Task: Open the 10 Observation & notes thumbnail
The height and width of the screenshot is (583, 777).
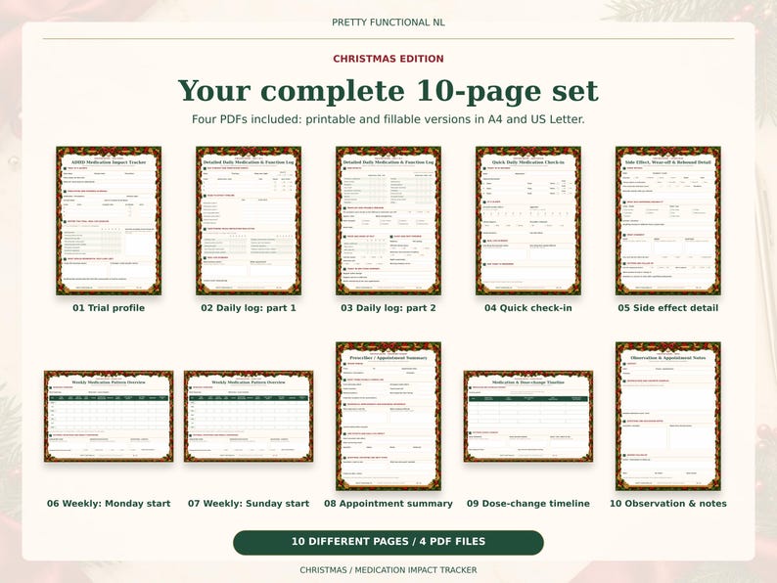Action: (x=668, y=416)
